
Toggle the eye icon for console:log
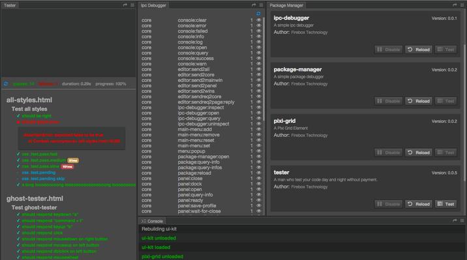[258, 42]
